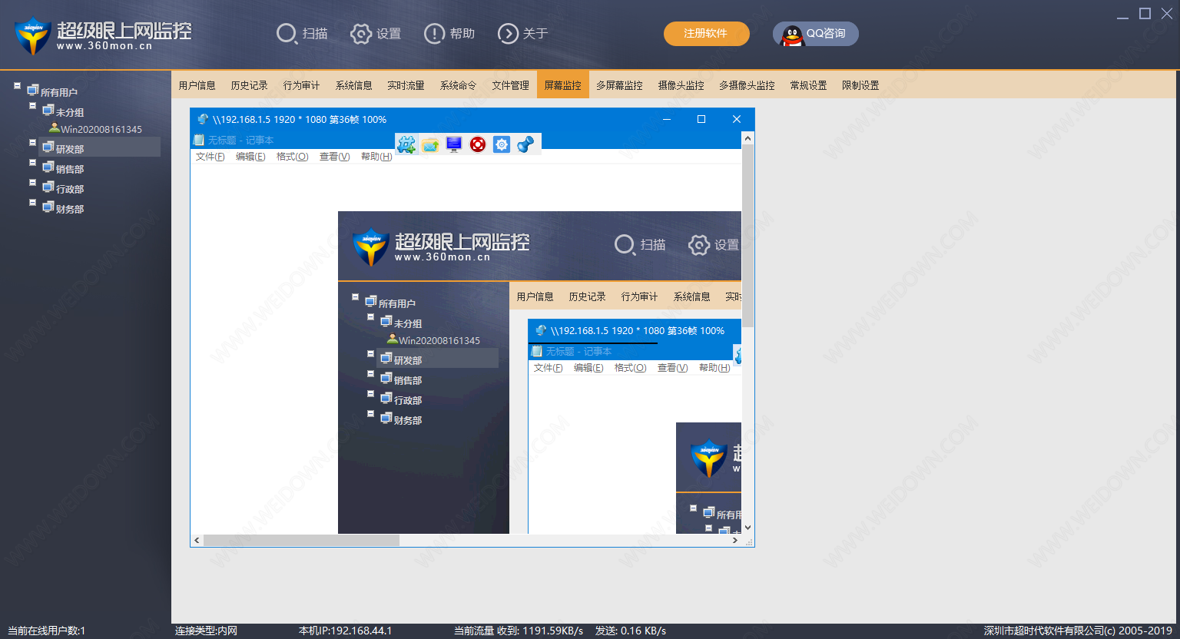This screenshot has width=1180, height=639.
Task: Maximize the 192.168.1.5 remote screen window
Action: [x=701, y=119]
